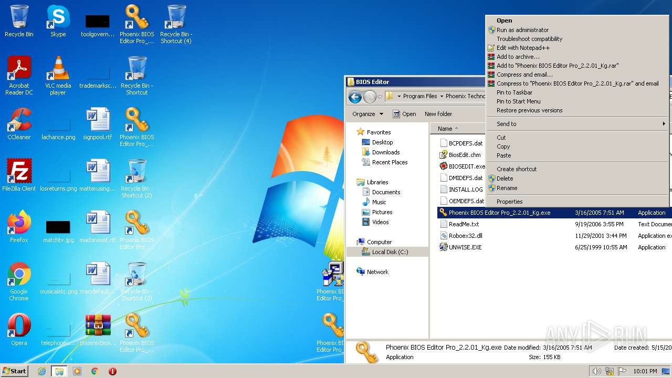
Task: Choose Open from the context menu
Action: 505,20
